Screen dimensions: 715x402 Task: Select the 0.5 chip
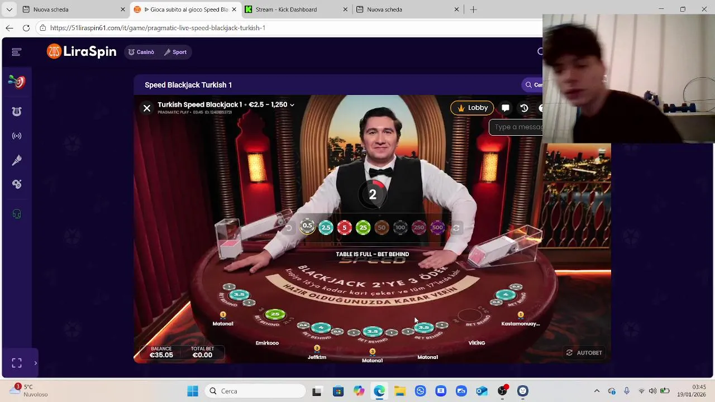click(307, 226)
